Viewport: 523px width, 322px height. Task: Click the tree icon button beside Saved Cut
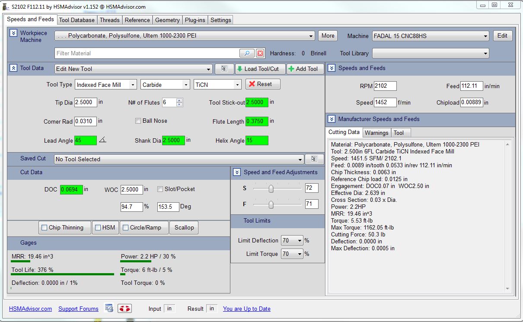tap(314, 159)
